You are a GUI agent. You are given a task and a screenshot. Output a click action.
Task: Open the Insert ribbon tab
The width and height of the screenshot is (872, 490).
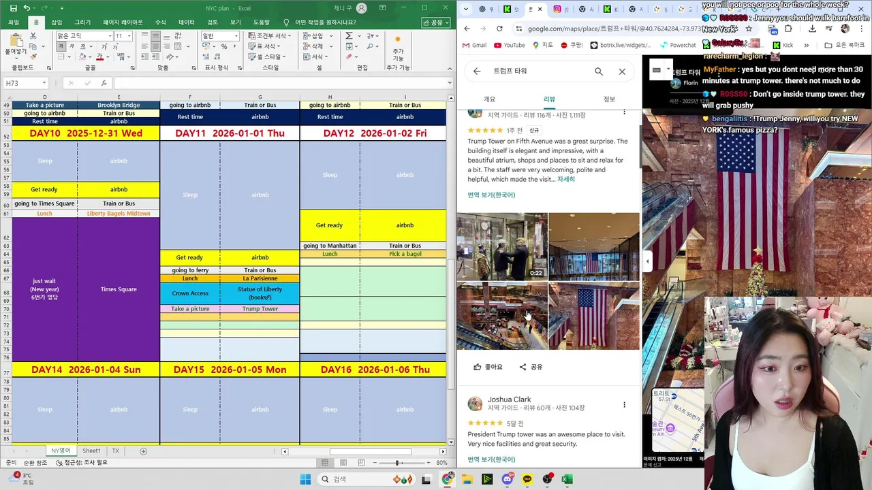(57, 22)
